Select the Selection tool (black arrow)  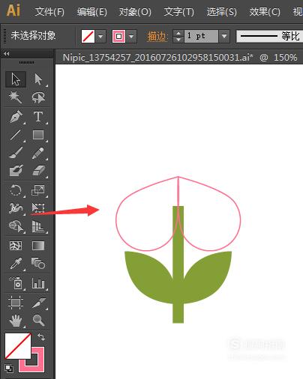16,79
